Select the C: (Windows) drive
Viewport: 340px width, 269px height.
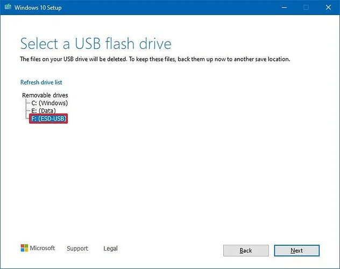point(49,103)
